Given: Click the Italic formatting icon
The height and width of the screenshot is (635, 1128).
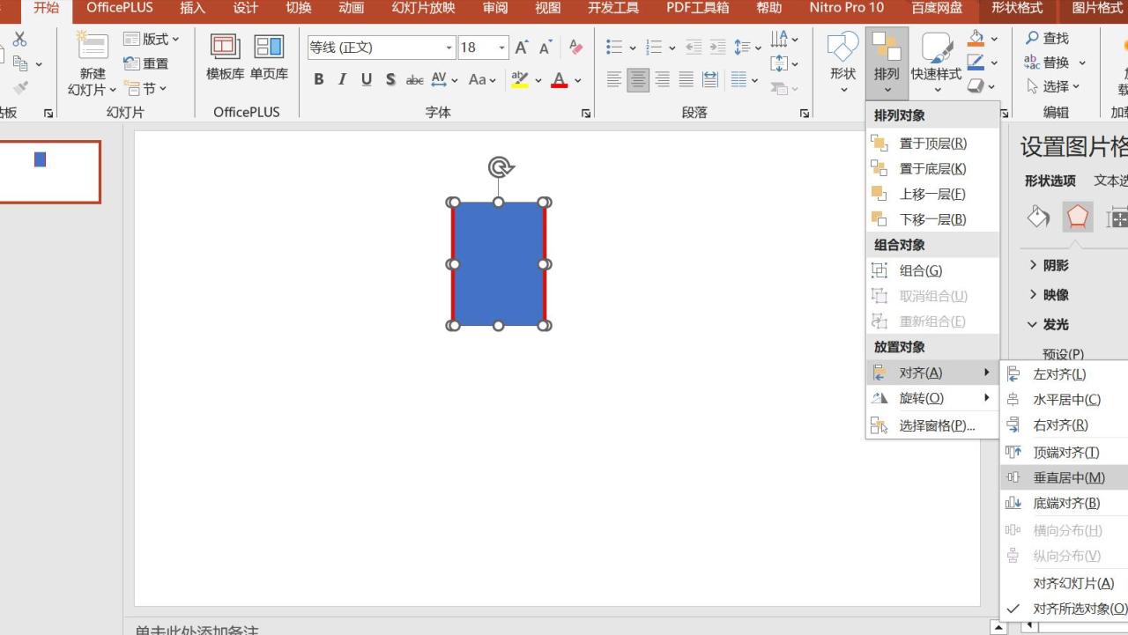Looking at the screenshot, I should (x=342, y=79).
